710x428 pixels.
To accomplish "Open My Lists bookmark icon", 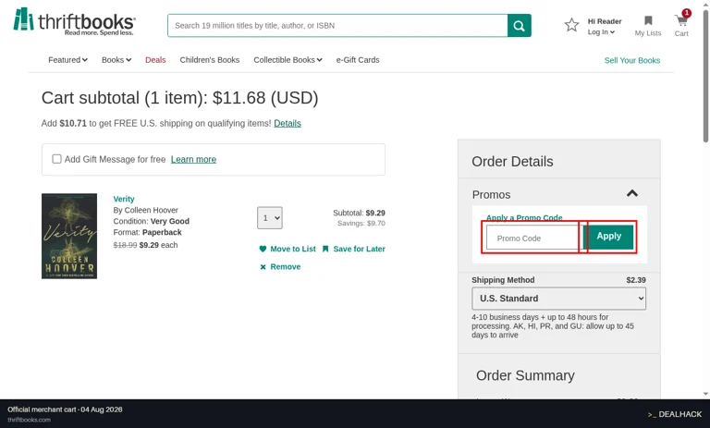I will pos(648,20).
